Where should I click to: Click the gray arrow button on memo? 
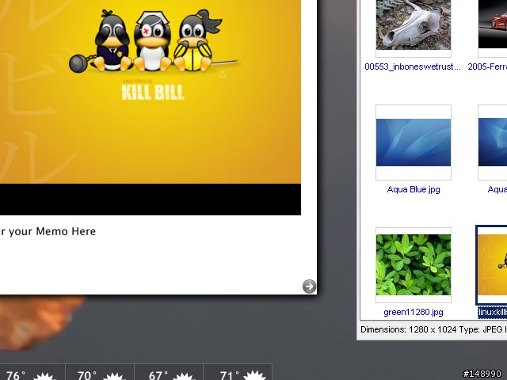[x=309, y=287]
